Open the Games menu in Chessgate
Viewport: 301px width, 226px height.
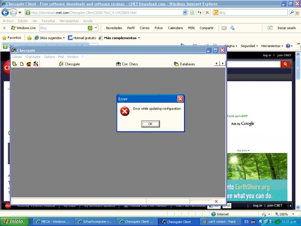17,57
